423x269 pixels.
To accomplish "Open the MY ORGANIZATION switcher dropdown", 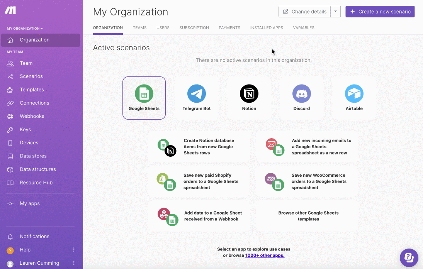I will (25, 29).
